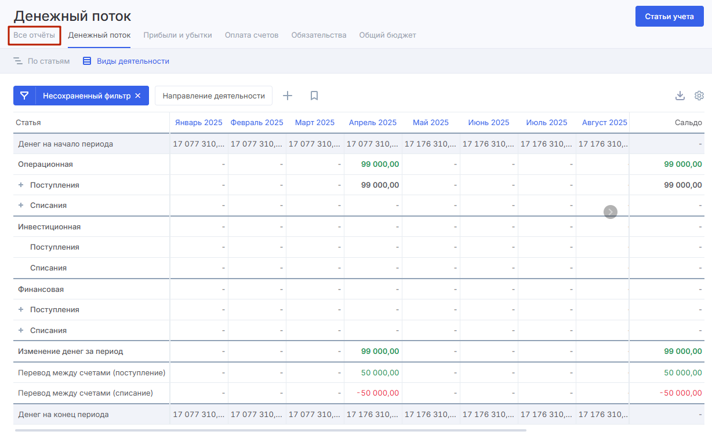Open the 'Направление деятельности' filter dropdown

click(x=213, y=96)
